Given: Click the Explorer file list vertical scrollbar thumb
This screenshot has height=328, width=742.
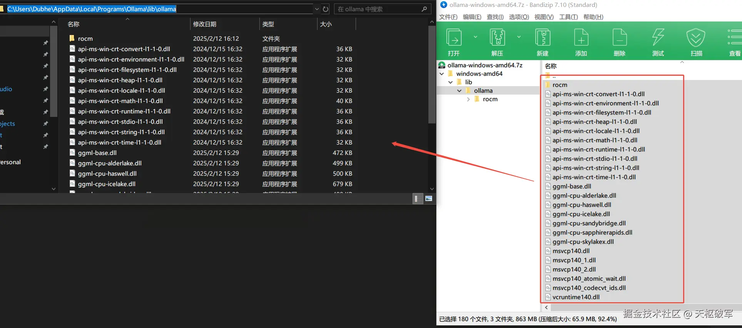Looking at the screenshot, I should tap(432, 75).
